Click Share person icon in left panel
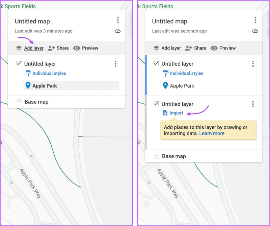The width and height of the screenshot is (270, 226). (x=51, y=48)
